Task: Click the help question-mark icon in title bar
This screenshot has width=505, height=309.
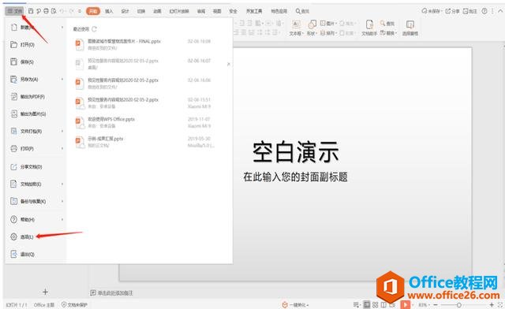Action: pyautogui.click(x=484, y=11)
